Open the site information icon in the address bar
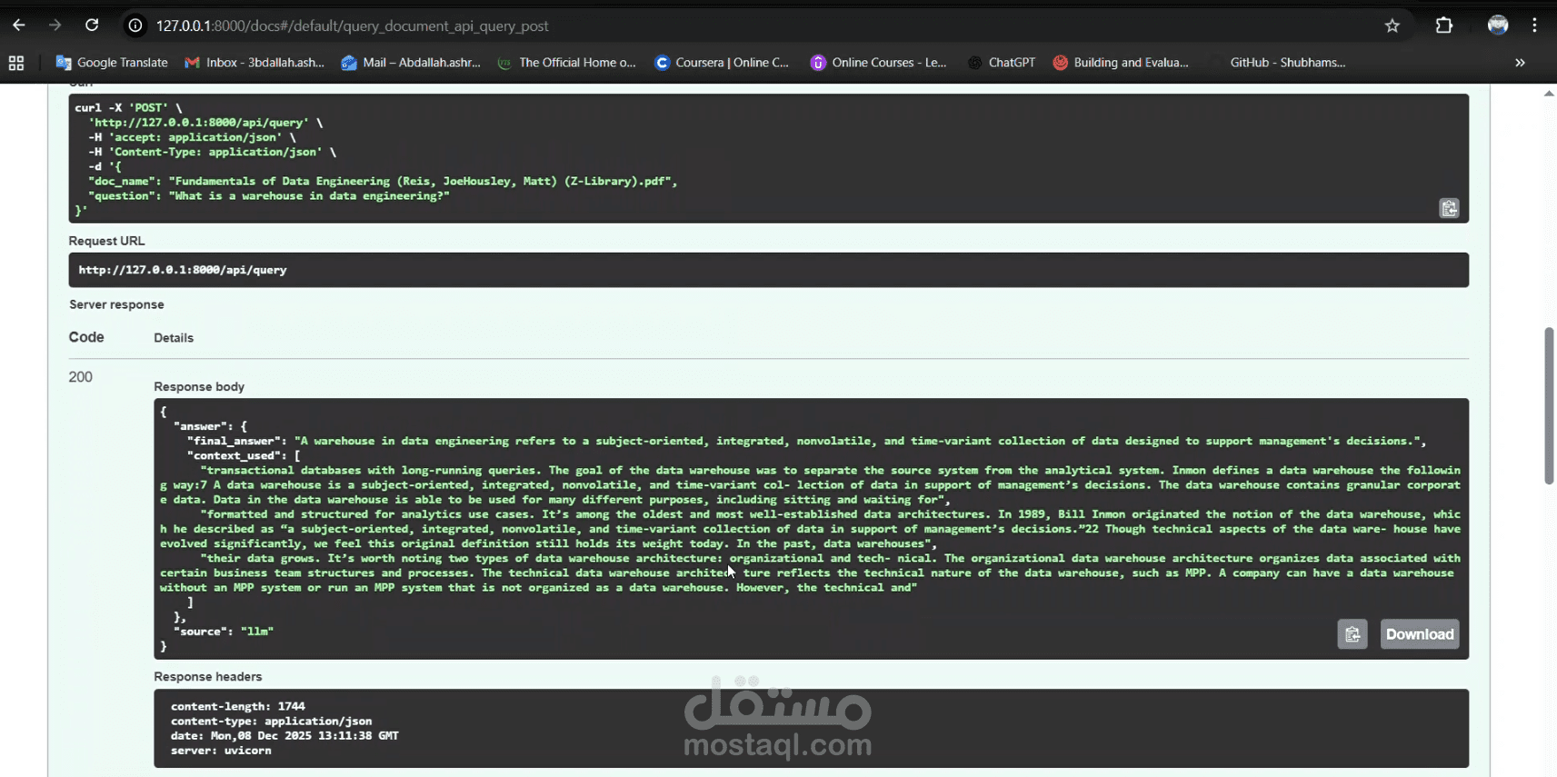 coord(135,25)
